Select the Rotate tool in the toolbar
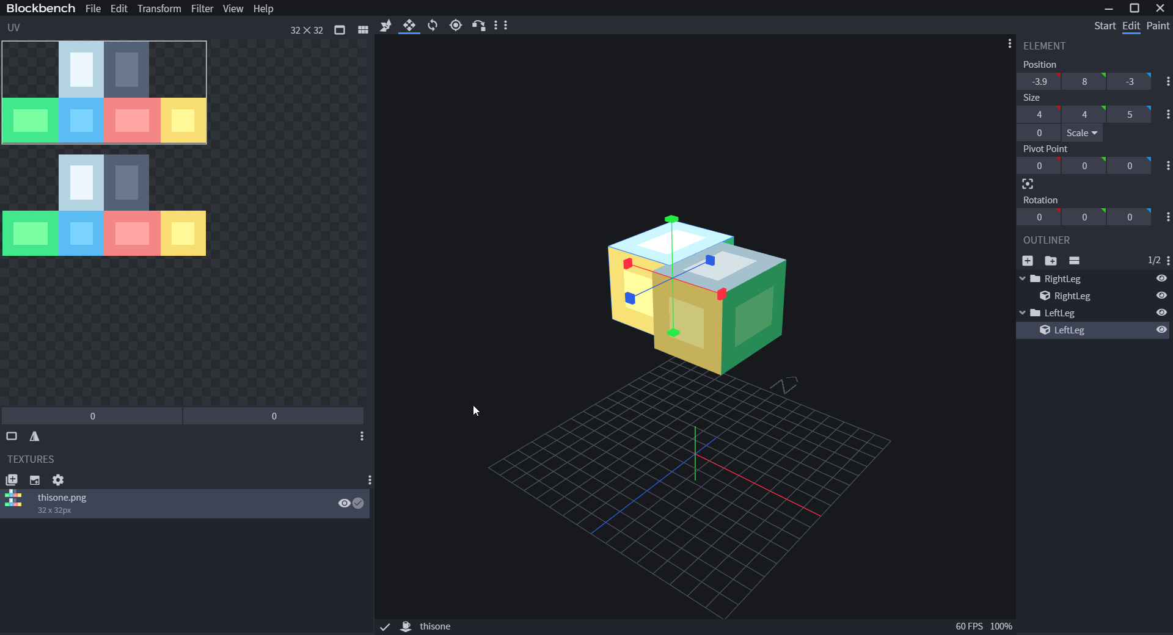 point(433,26)
